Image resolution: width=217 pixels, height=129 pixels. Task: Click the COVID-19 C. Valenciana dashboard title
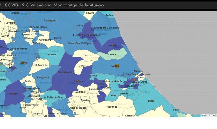tap(54, 5)
